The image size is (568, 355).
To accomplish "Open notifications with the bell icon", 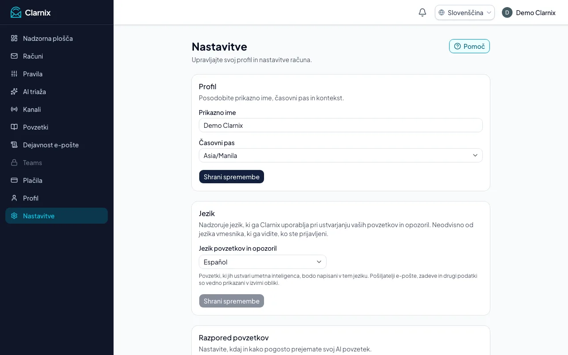I will tap(422, 12).
